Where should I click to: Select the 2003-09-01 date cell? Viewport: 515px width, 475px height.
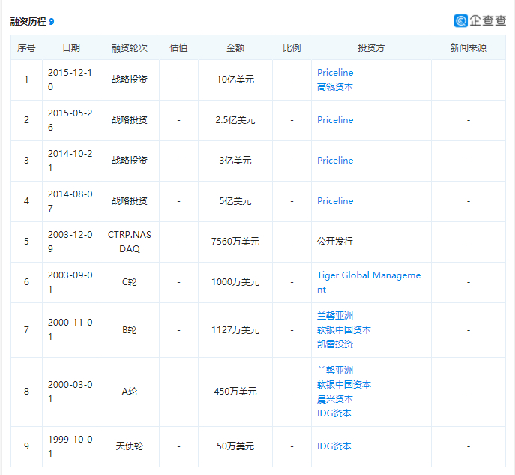[x=70, y=282]
